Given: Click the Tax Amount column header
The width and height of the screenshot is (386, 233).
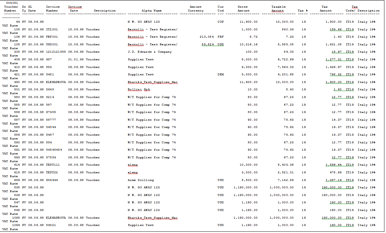Looking at the screenshot, I should pyautogui.click(x=326, y=9).
